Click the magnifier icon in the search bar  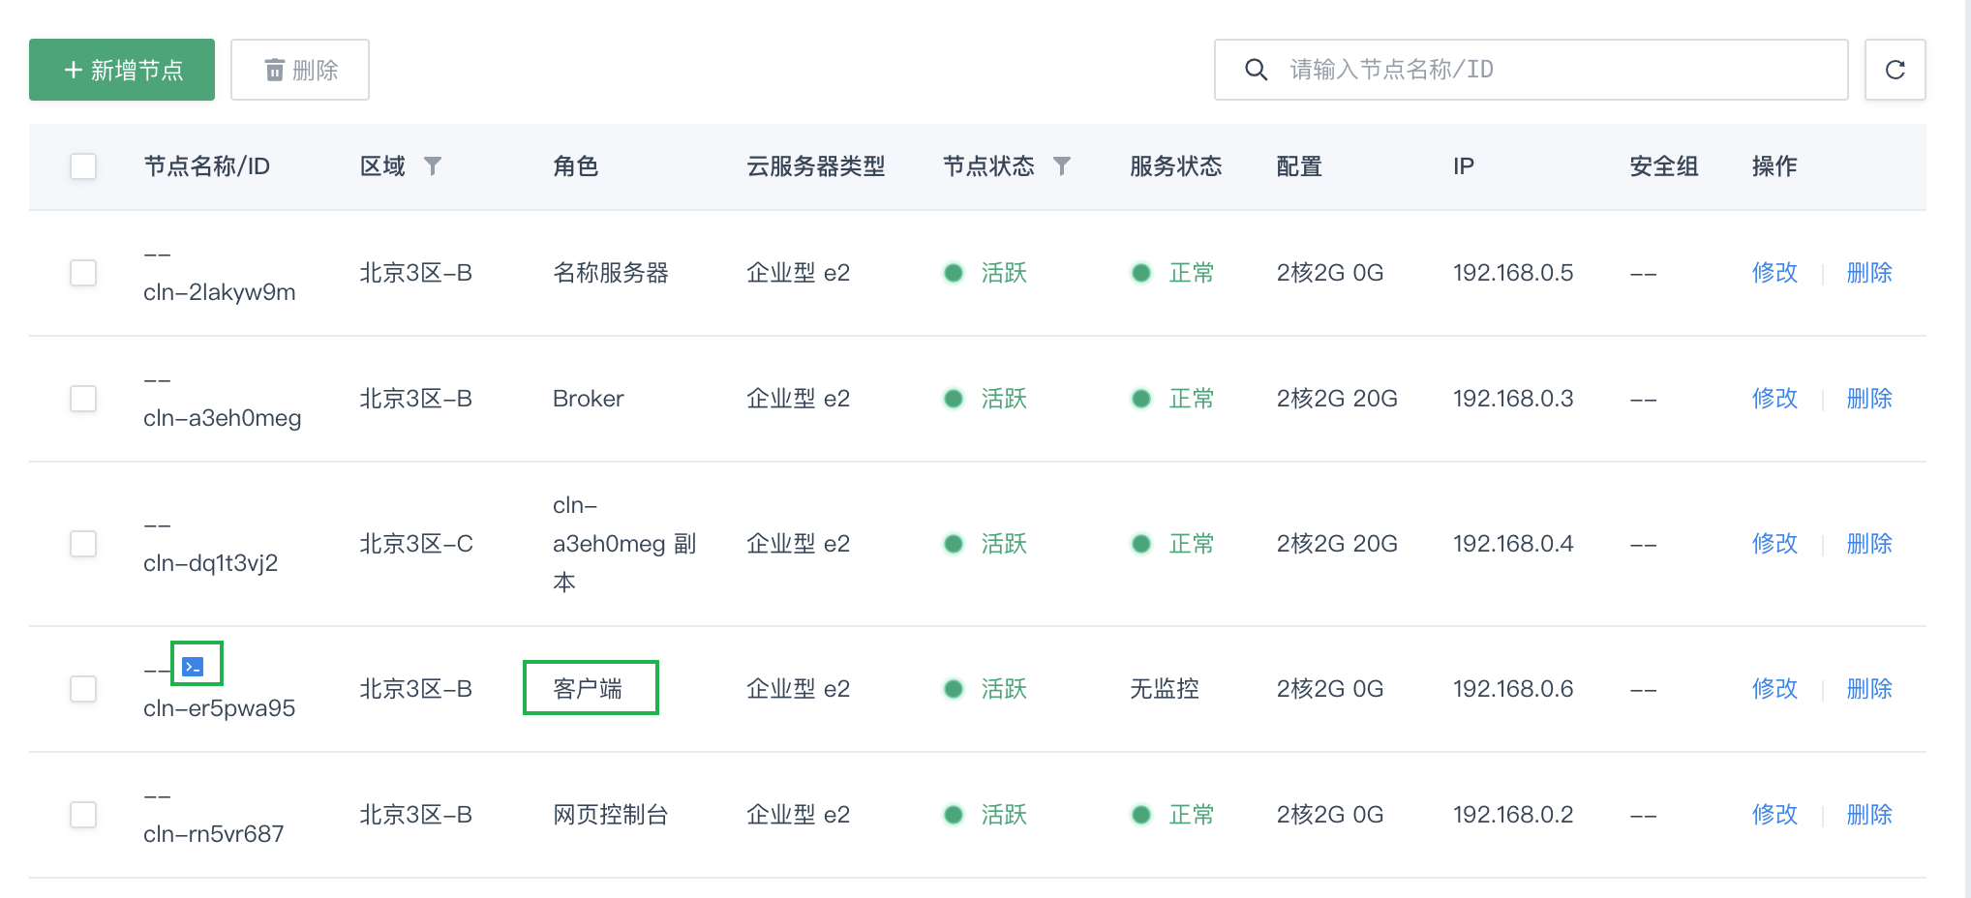(x=1256, y=69)
